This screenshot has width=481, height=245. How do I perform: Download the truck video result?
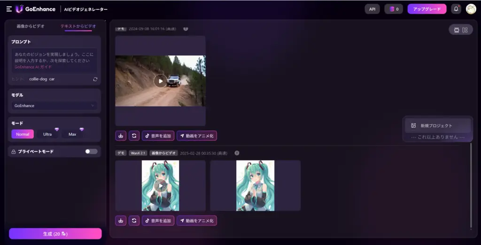pyautogui.click(x=121, y=136)
